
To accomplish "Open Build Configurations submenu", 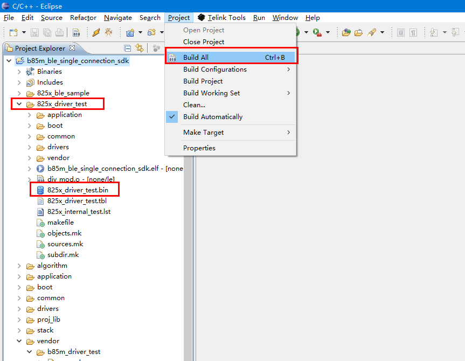I will (231, 70).
